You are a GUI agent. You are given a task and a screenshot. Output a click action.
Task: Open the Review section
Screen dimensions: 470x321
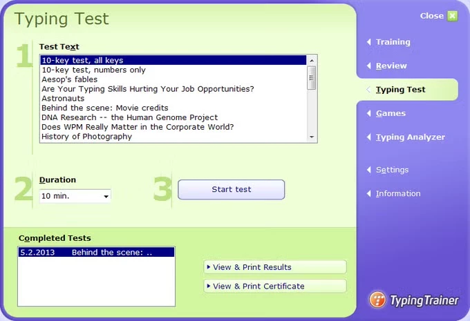coord(391,66)
